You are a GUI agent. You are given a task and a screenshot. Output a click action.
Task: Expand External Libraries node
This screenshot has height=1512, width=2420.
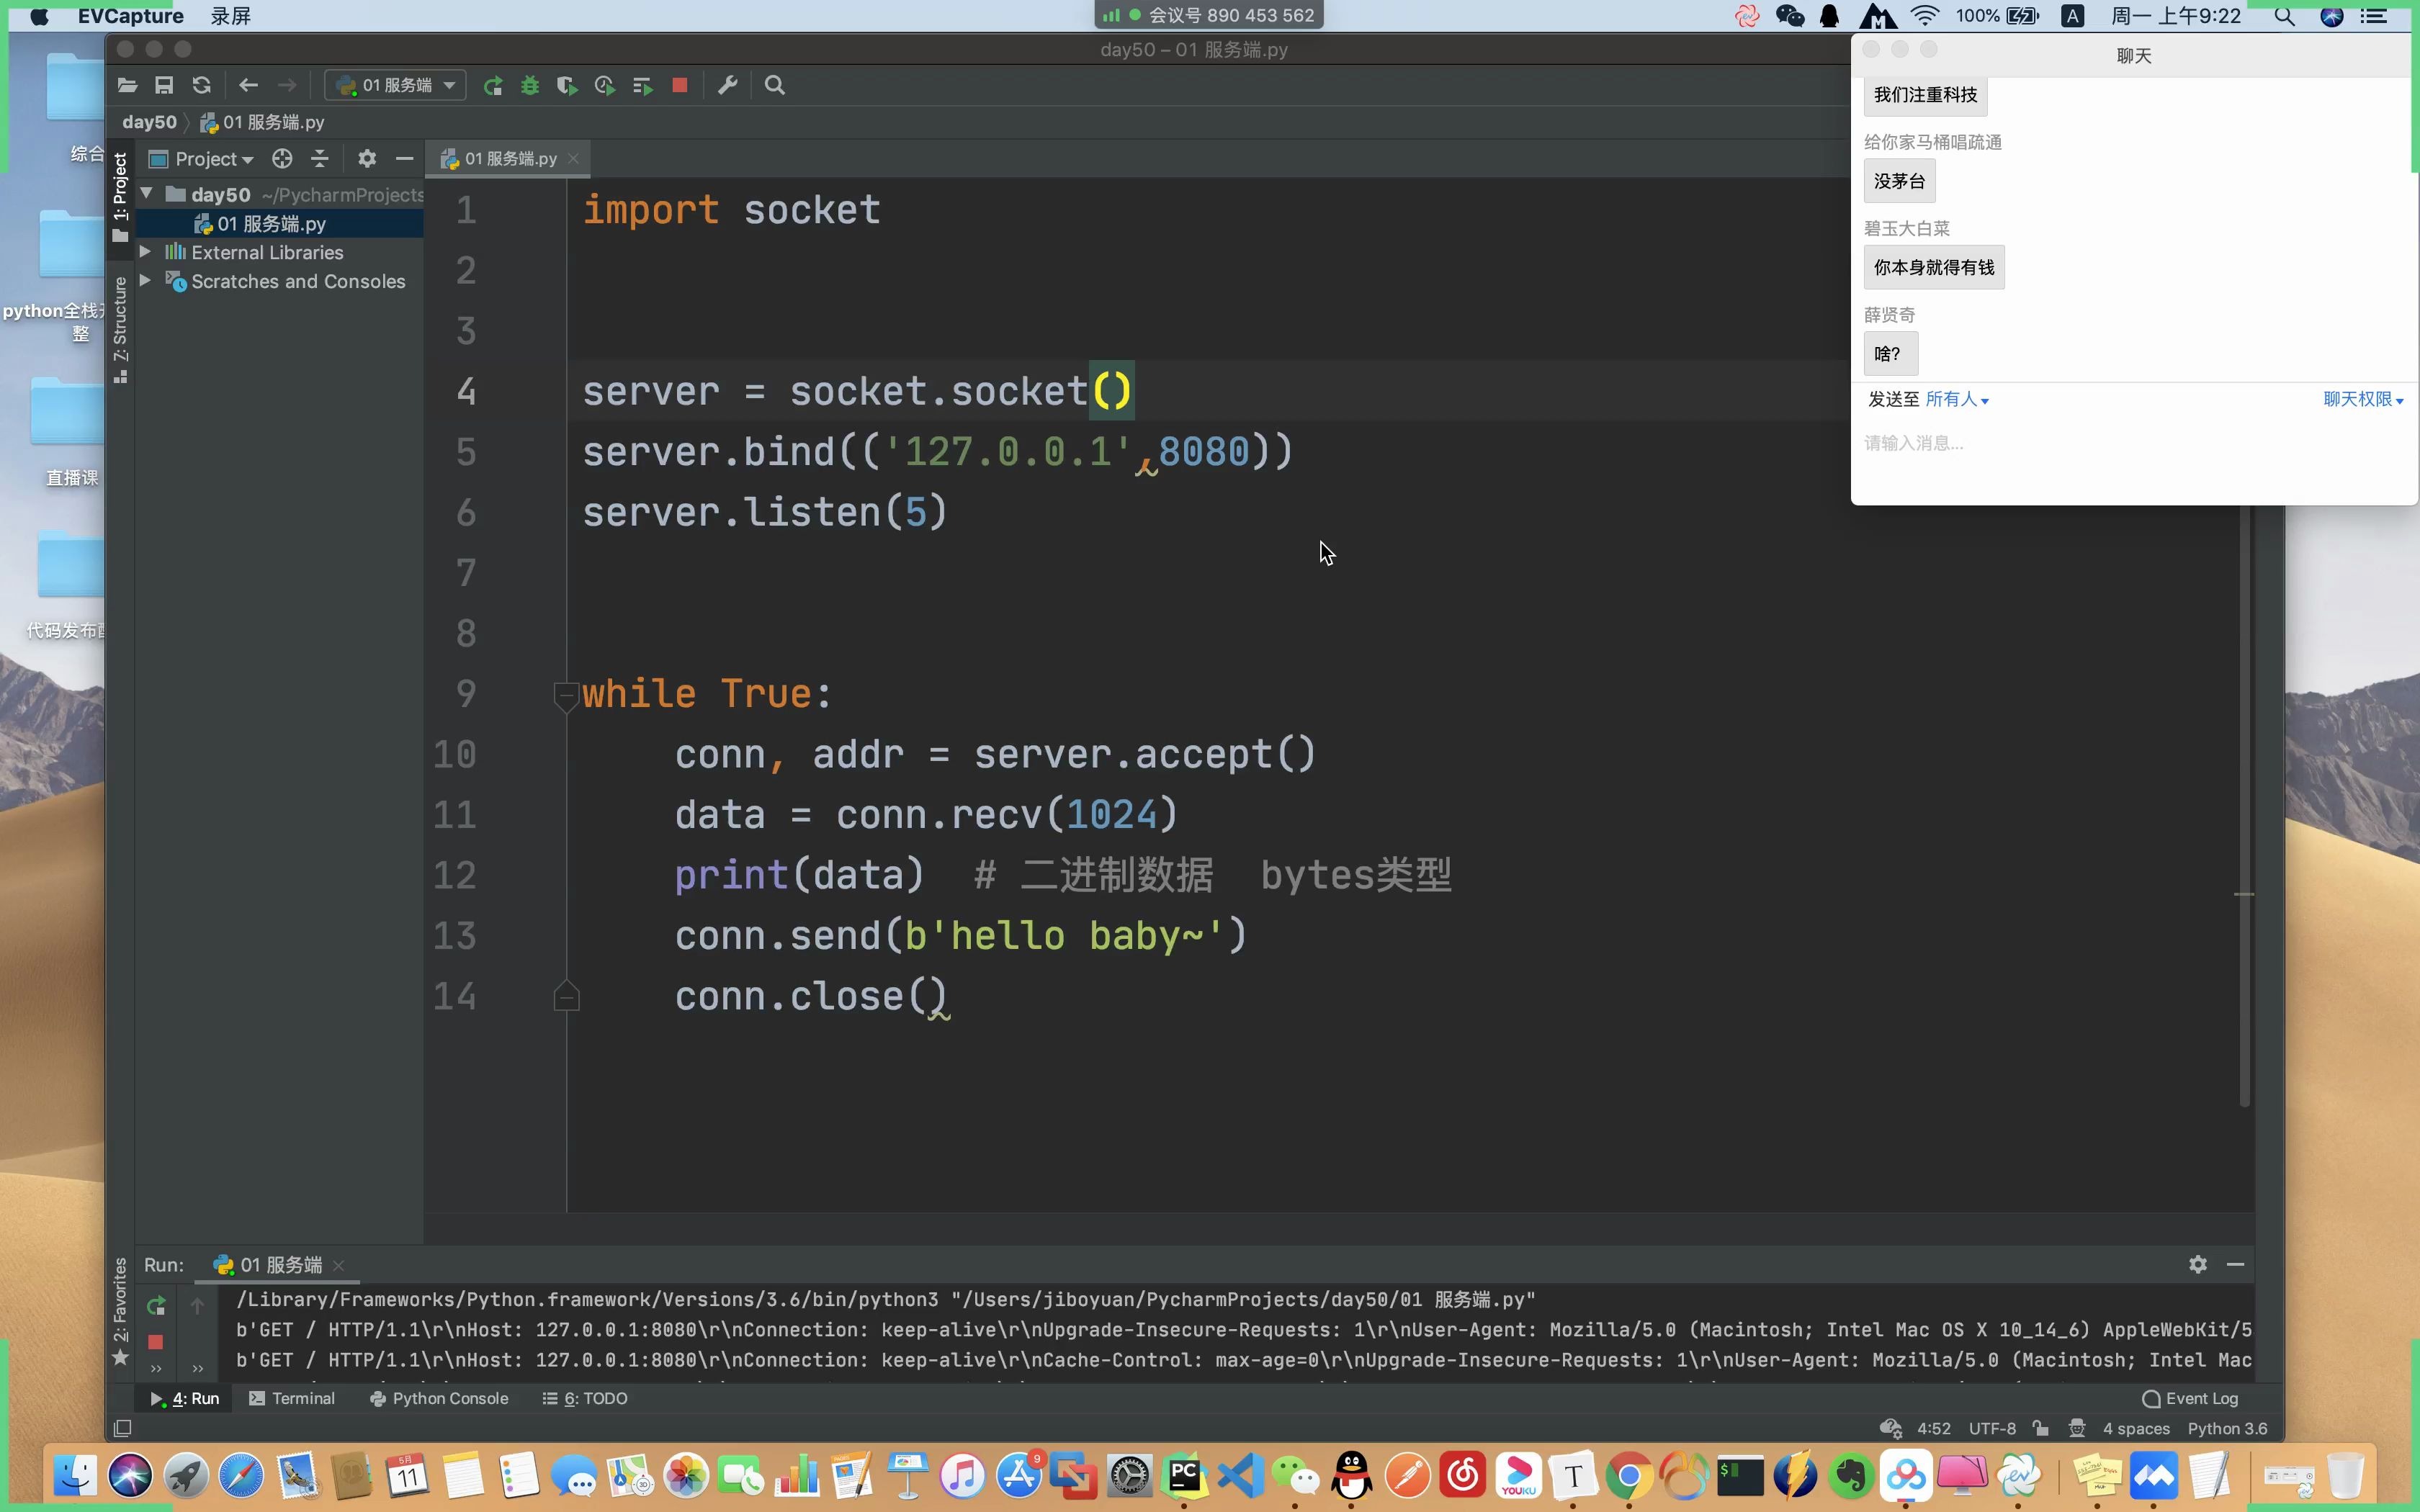tap(145, 252)
